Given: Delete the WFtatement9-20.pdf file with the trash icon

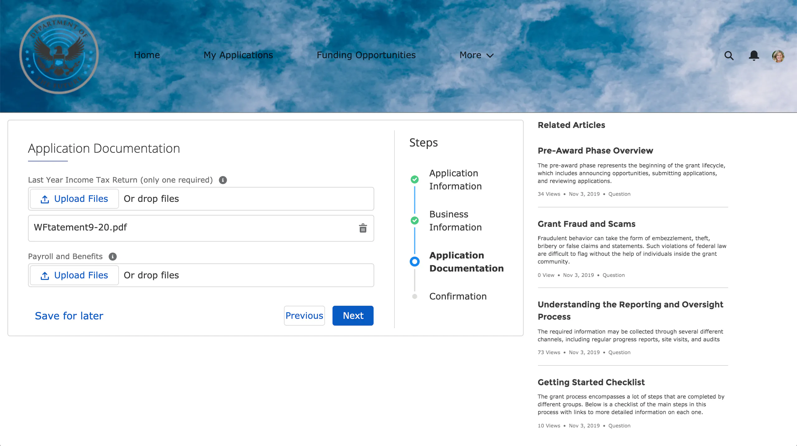Looking at the screenshot, I should point(363,228).
